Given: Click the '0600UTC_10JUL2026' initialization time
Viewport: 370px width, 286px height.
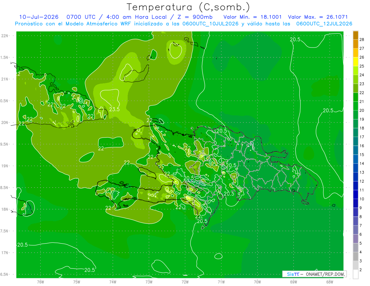Looking at the screenshot, I should pyautogui.click(x=210, y=23).
